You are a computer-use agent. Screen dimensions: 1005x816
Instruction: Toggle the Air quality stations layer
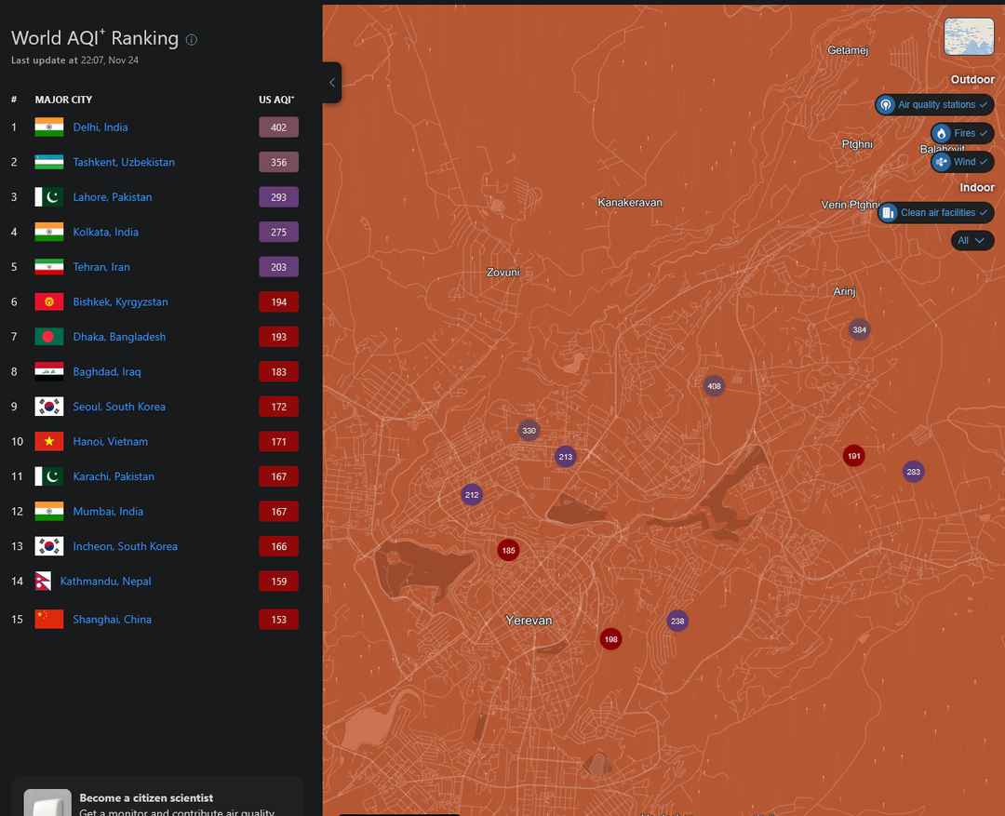pos(934,105)
